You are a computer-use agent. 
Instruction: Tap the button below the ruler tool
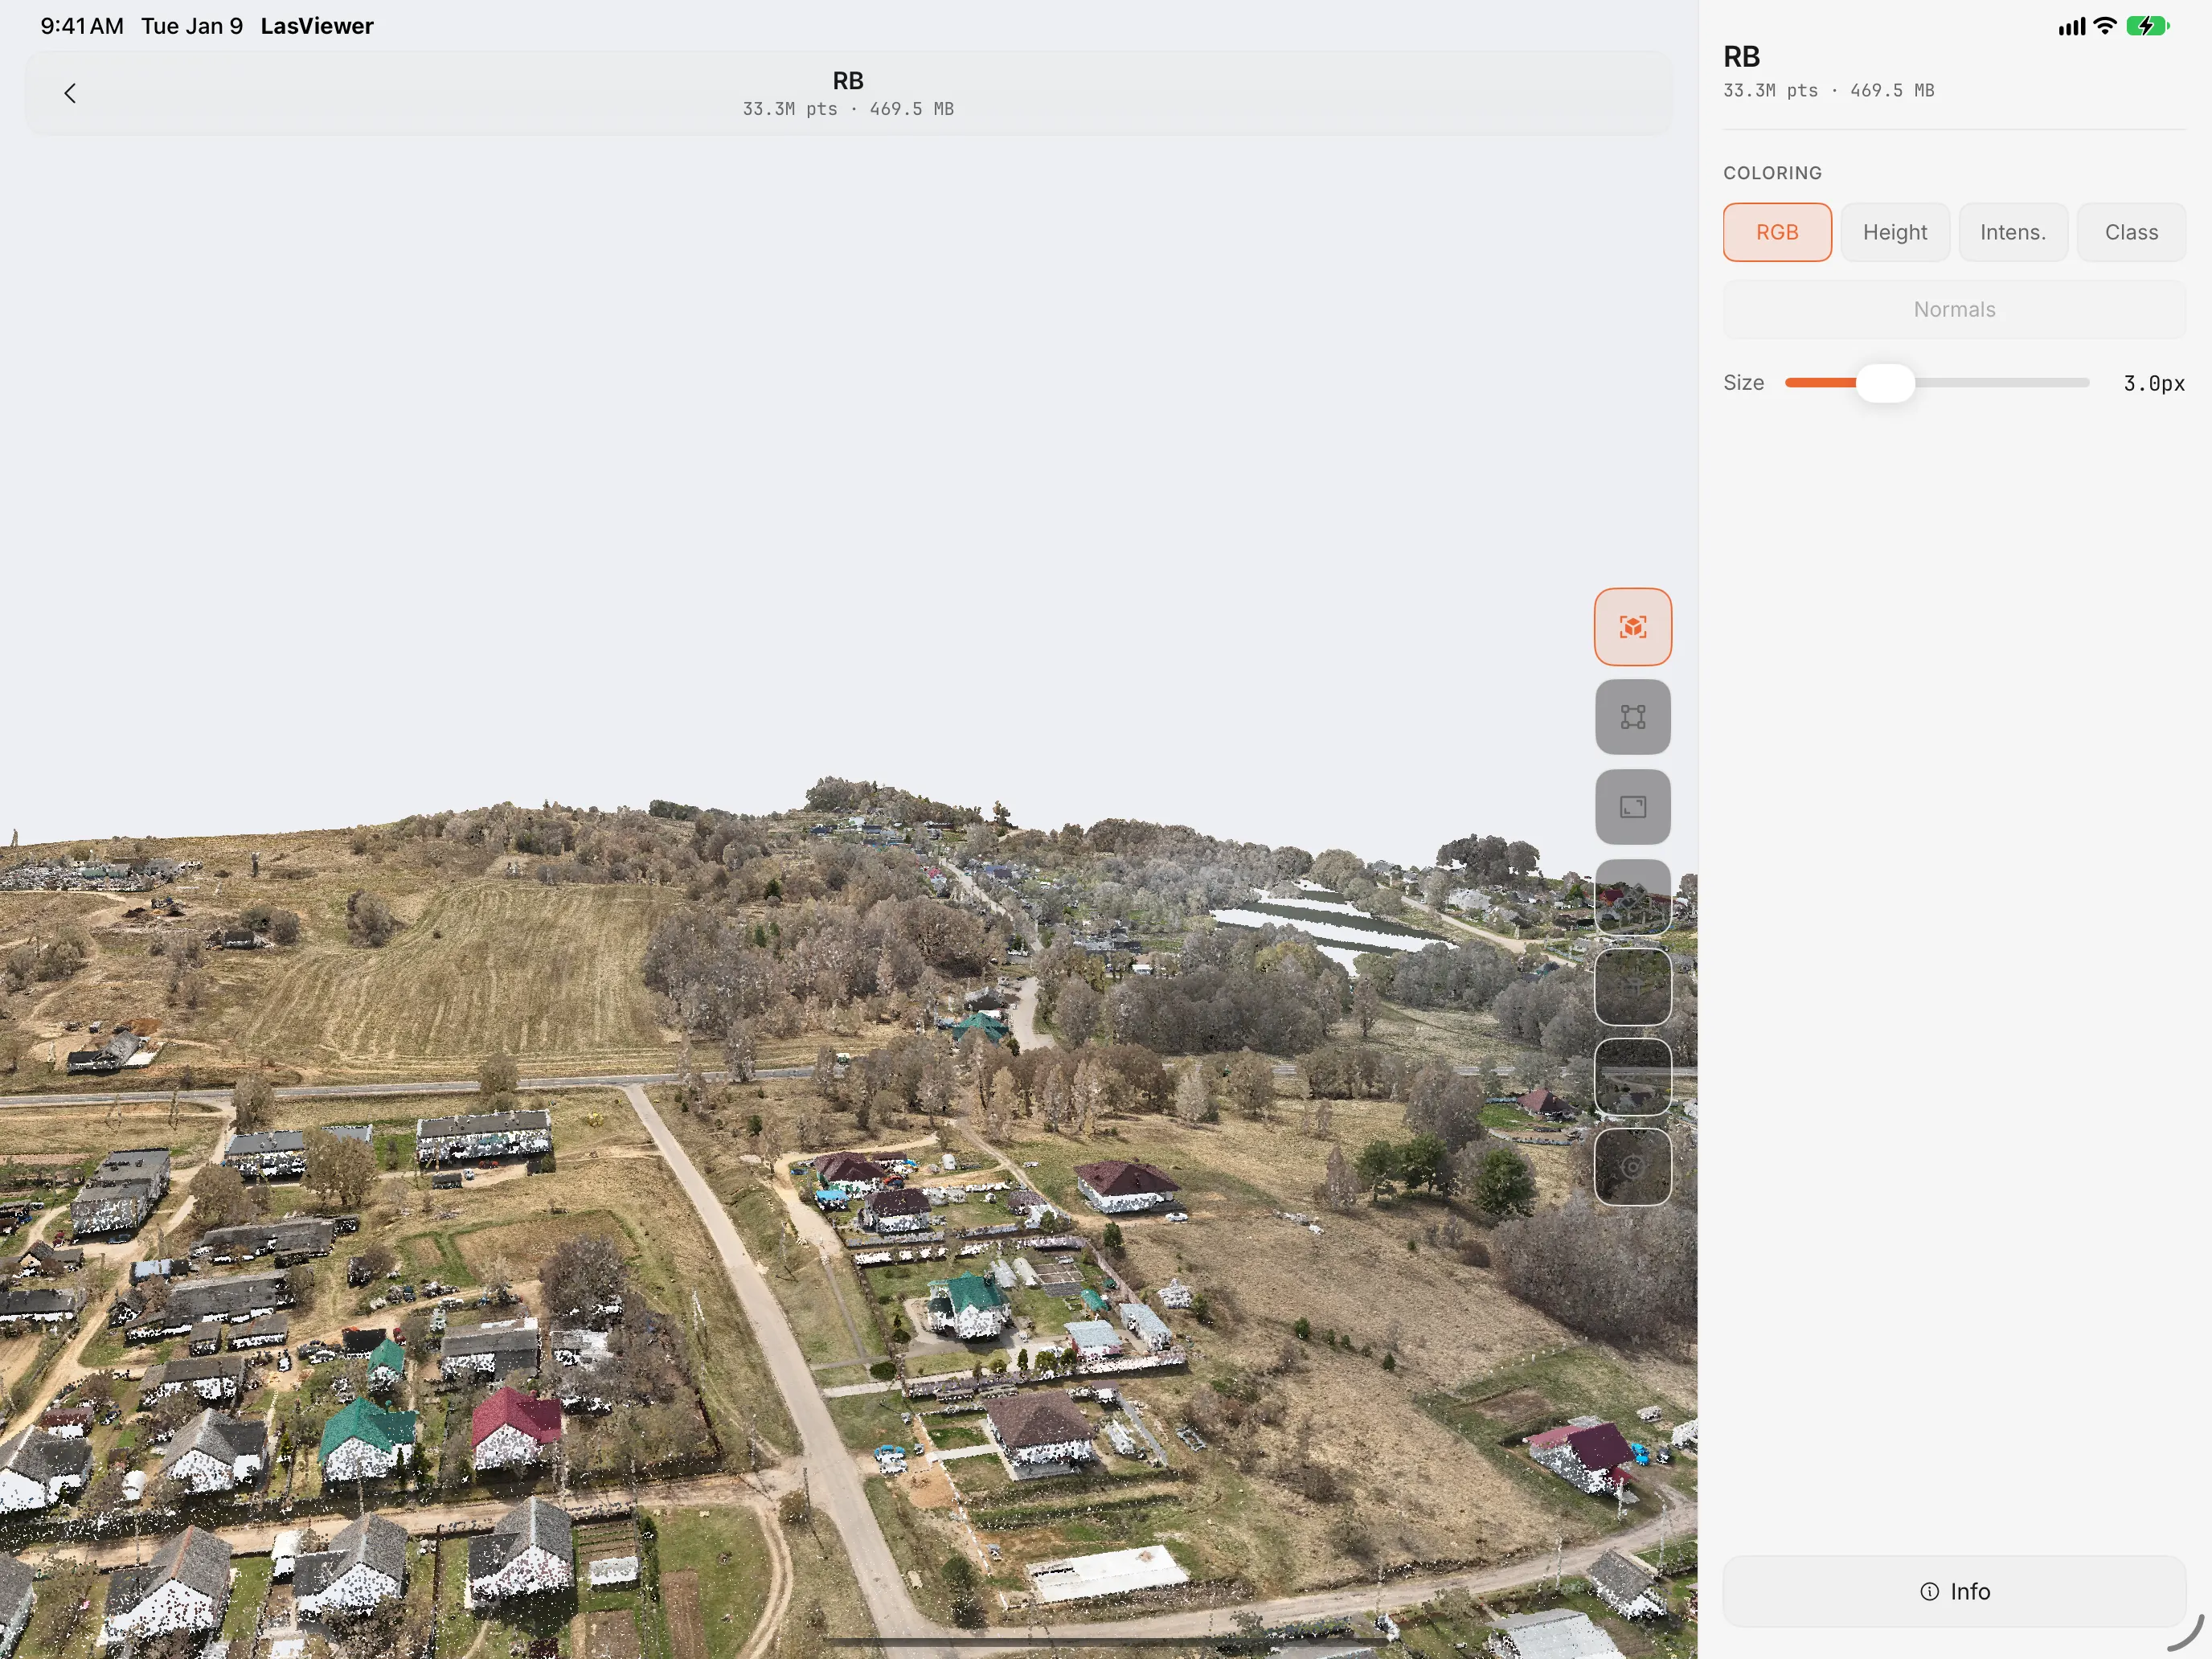pos(1632,987)
